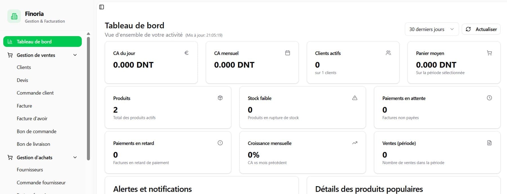Screen dimensions: 507x194
Task: Open Gestion d'achats section
Action: click(x=43, y=158)
